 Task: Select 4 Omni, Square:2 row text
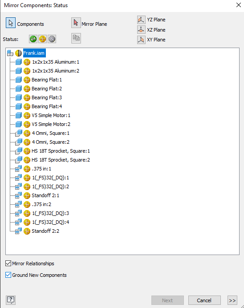coord(51,142)
